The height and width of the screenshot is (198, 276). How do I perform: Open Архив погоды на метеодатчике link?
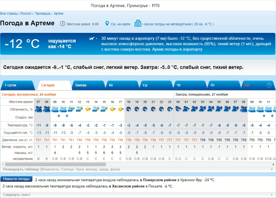(179, 24)
